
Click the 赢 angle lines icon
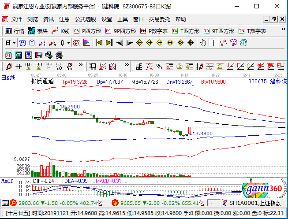coord(270,67)
